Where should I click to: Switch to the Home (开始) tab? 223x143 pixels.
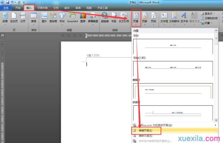point(18,8)
